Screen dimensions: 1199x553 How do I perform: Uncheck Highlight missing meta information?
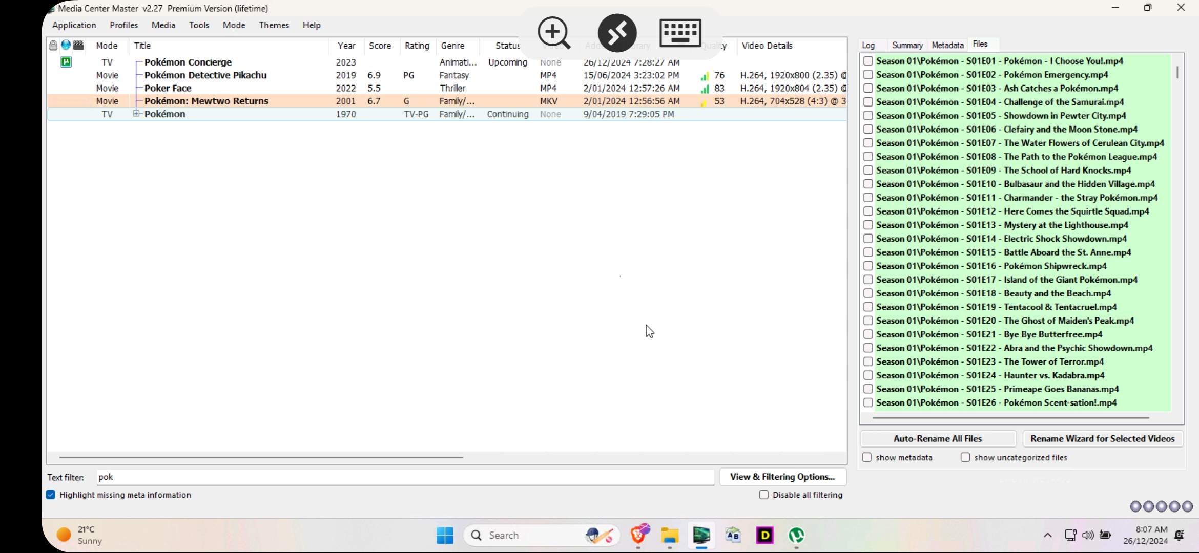pos(51,495)
